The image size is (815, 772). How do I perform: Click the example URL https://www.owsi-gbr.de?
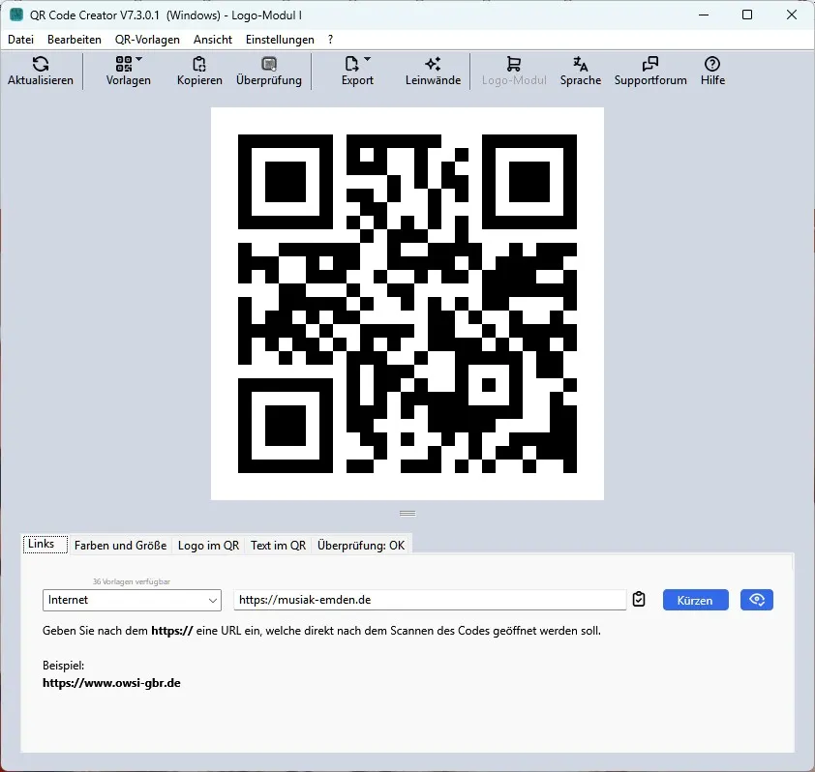pos(111,683)
